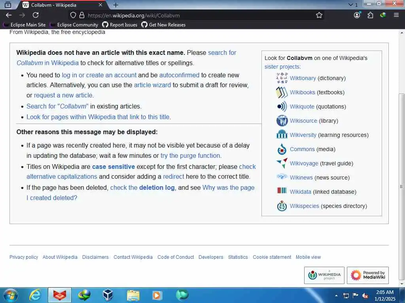405x303 pixels.
Task: Show hidden system tray icons arrow
Action: [336, 296]
